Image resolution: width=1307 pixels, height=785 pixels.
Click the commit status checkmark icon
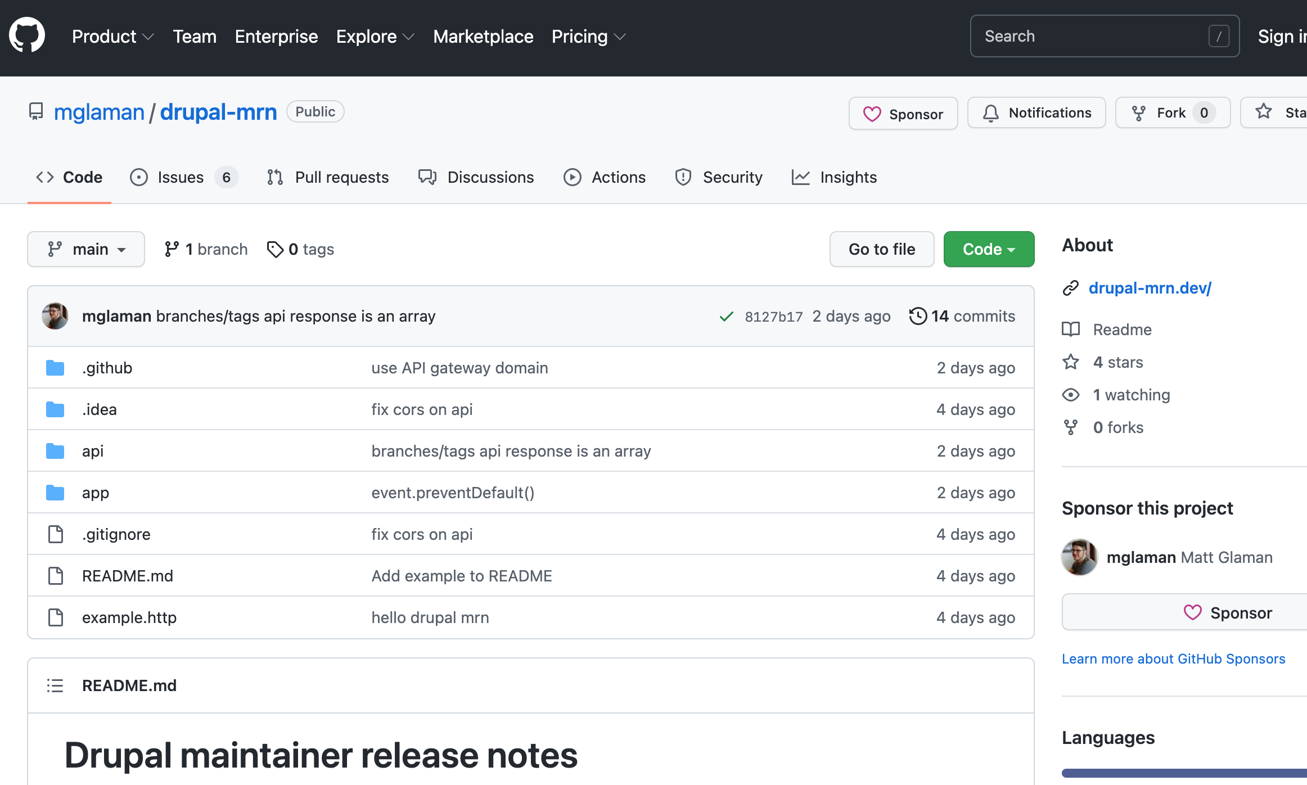(726, 316)
